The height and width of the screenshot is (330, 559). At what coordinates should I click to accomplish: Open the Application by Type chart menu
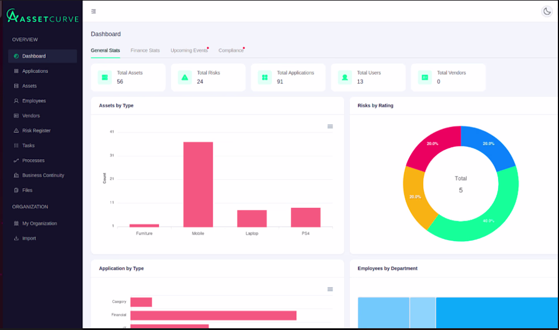coord(330,289)
